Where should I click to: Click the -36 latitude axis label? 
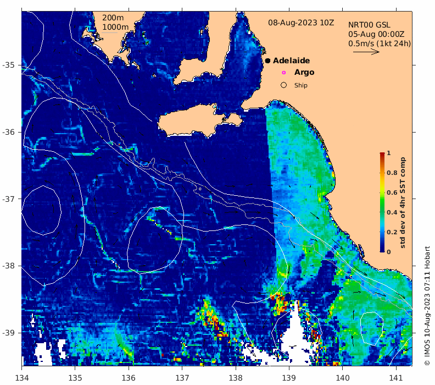pos(8,132)
